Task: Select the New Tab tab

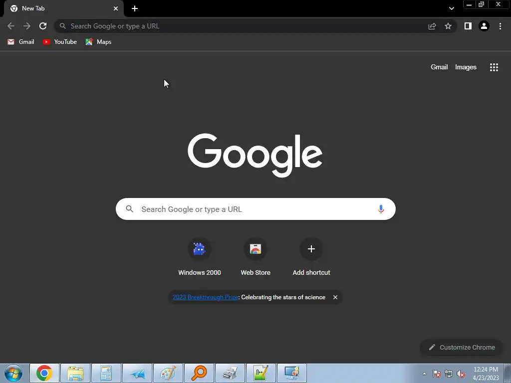Action: (x=64, y=8)
